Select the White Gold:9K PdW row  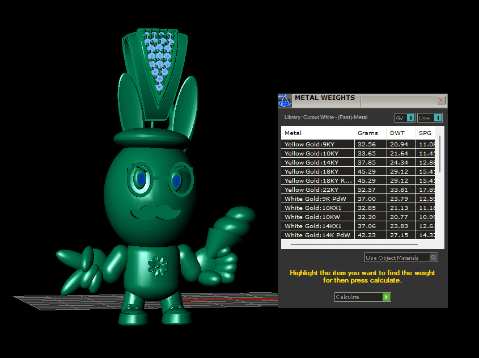tap(358, 199)
